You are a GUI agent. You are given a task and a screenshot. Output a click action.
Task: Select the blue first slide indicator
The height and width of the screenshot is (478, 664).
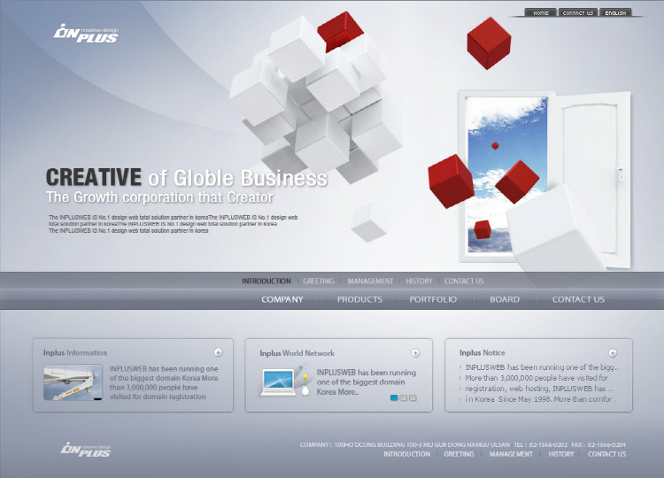pos(394,398)
